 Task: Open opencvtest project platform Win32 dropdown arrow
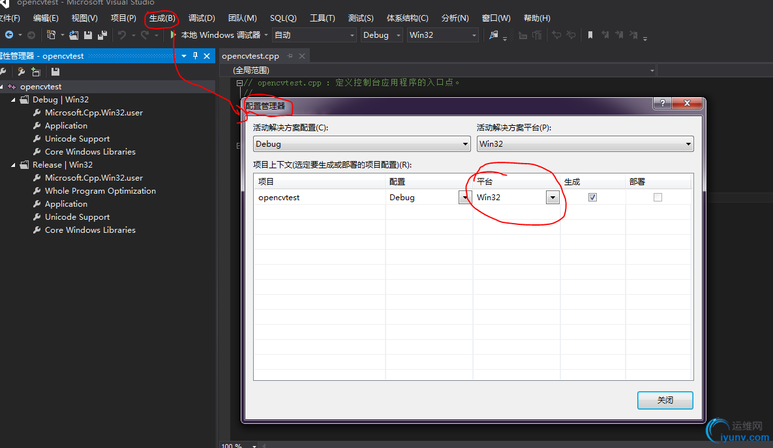(x=552, y=198)
